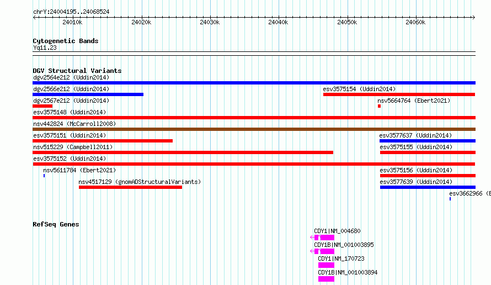
Task: Open esv3575152 (Uddin2014) label
Action: pyautogui.click(x=70, y=159)
